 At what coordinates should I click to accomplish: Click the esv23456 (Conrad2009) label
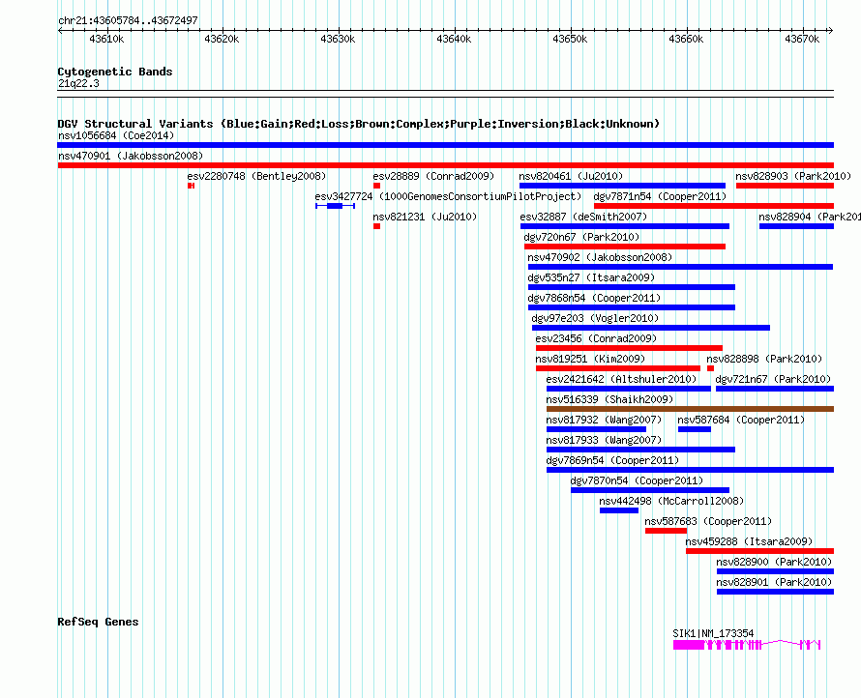pyautogui.click(x=596, y=338)
